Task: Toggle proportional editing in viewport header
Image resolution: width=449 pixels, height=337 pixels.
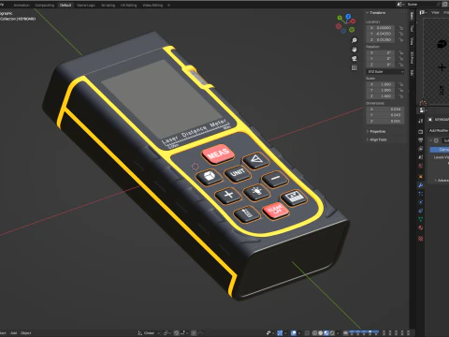Action: tap(194, 333)
